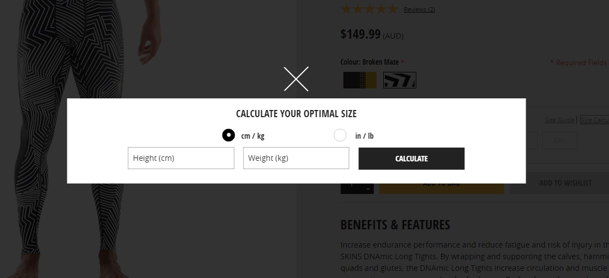
Task: Click the $149.99 price text
Action: click(361, 34)
